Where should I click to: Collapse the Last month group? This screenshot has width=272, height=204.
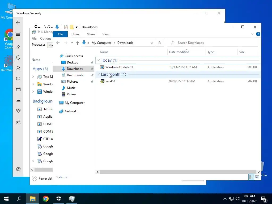point(98,74)
